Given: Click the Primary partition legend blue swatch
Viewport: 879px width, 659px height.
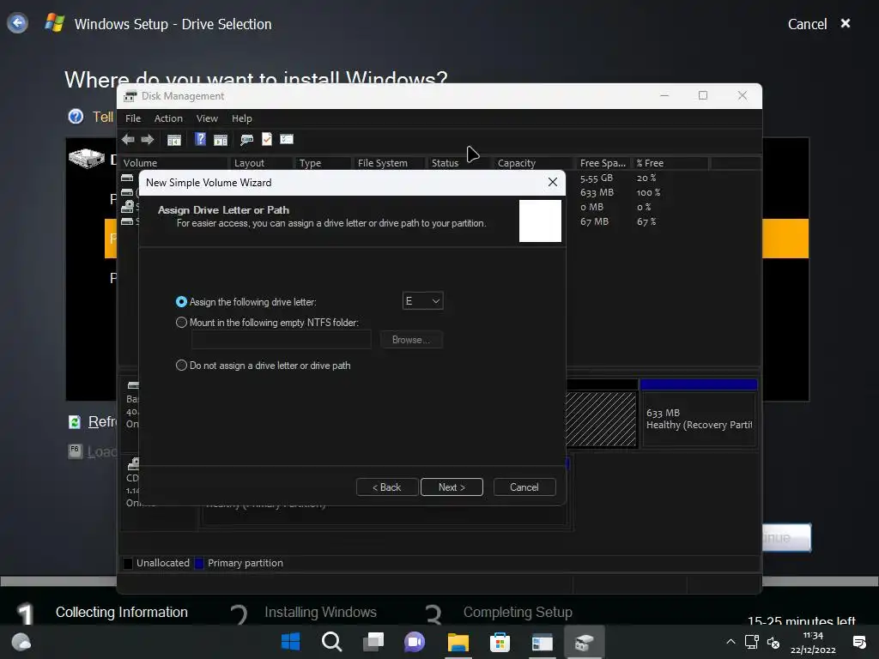Looking at the screenshot, I should [x=199, y=563].
